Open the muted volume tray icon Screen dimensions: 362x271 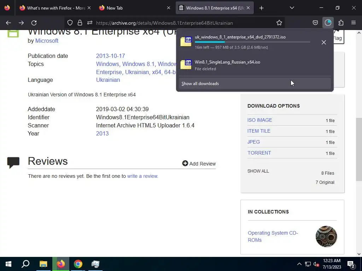(316, 264)
